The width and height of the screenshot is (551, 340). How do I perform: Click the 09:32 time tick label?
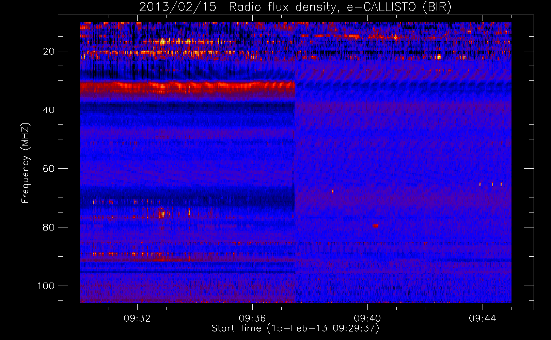coord(137,319)
